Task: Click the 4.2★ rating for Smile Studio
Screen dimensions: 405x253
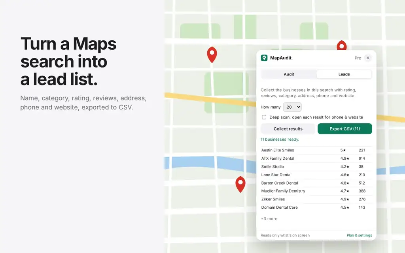Action: pos(344,167)
